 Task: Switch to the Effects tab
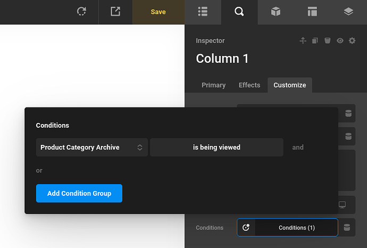coord(249,85)
